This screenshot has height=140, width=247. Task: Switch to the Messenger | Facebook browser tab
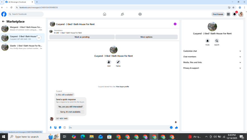click(x=19, y=2)
